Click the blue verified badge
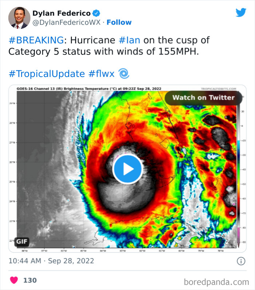This screenshot has width=255, height=290. click(97, 13)
